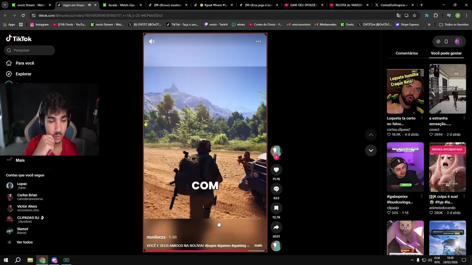Open the Windows Start menu

click(6, 260)
